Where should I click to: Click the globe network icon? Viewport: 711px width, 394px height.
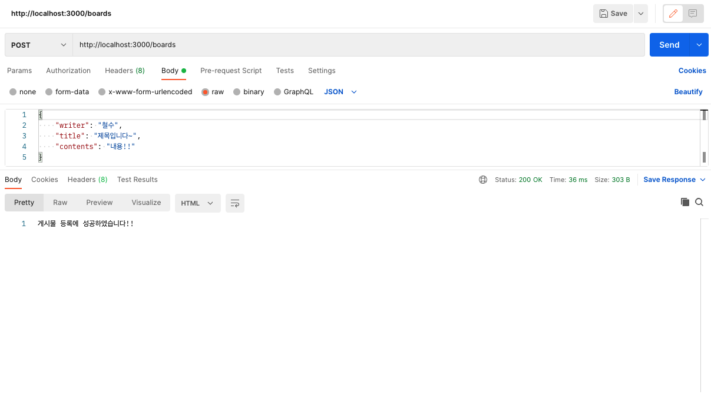click(x=483, y=180)
